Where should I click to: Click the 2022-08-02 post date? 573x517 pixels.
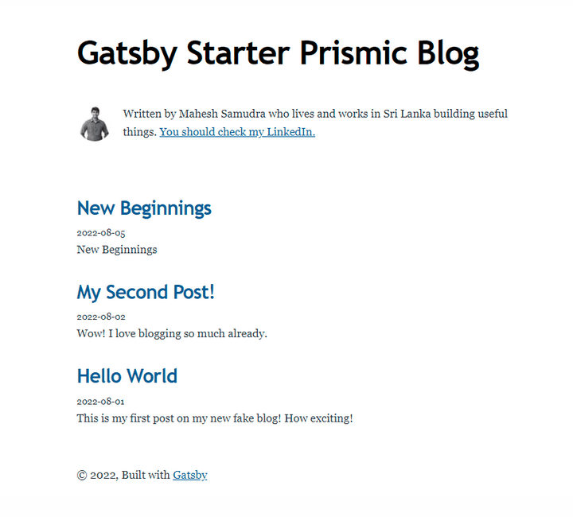tap(100, 317)
